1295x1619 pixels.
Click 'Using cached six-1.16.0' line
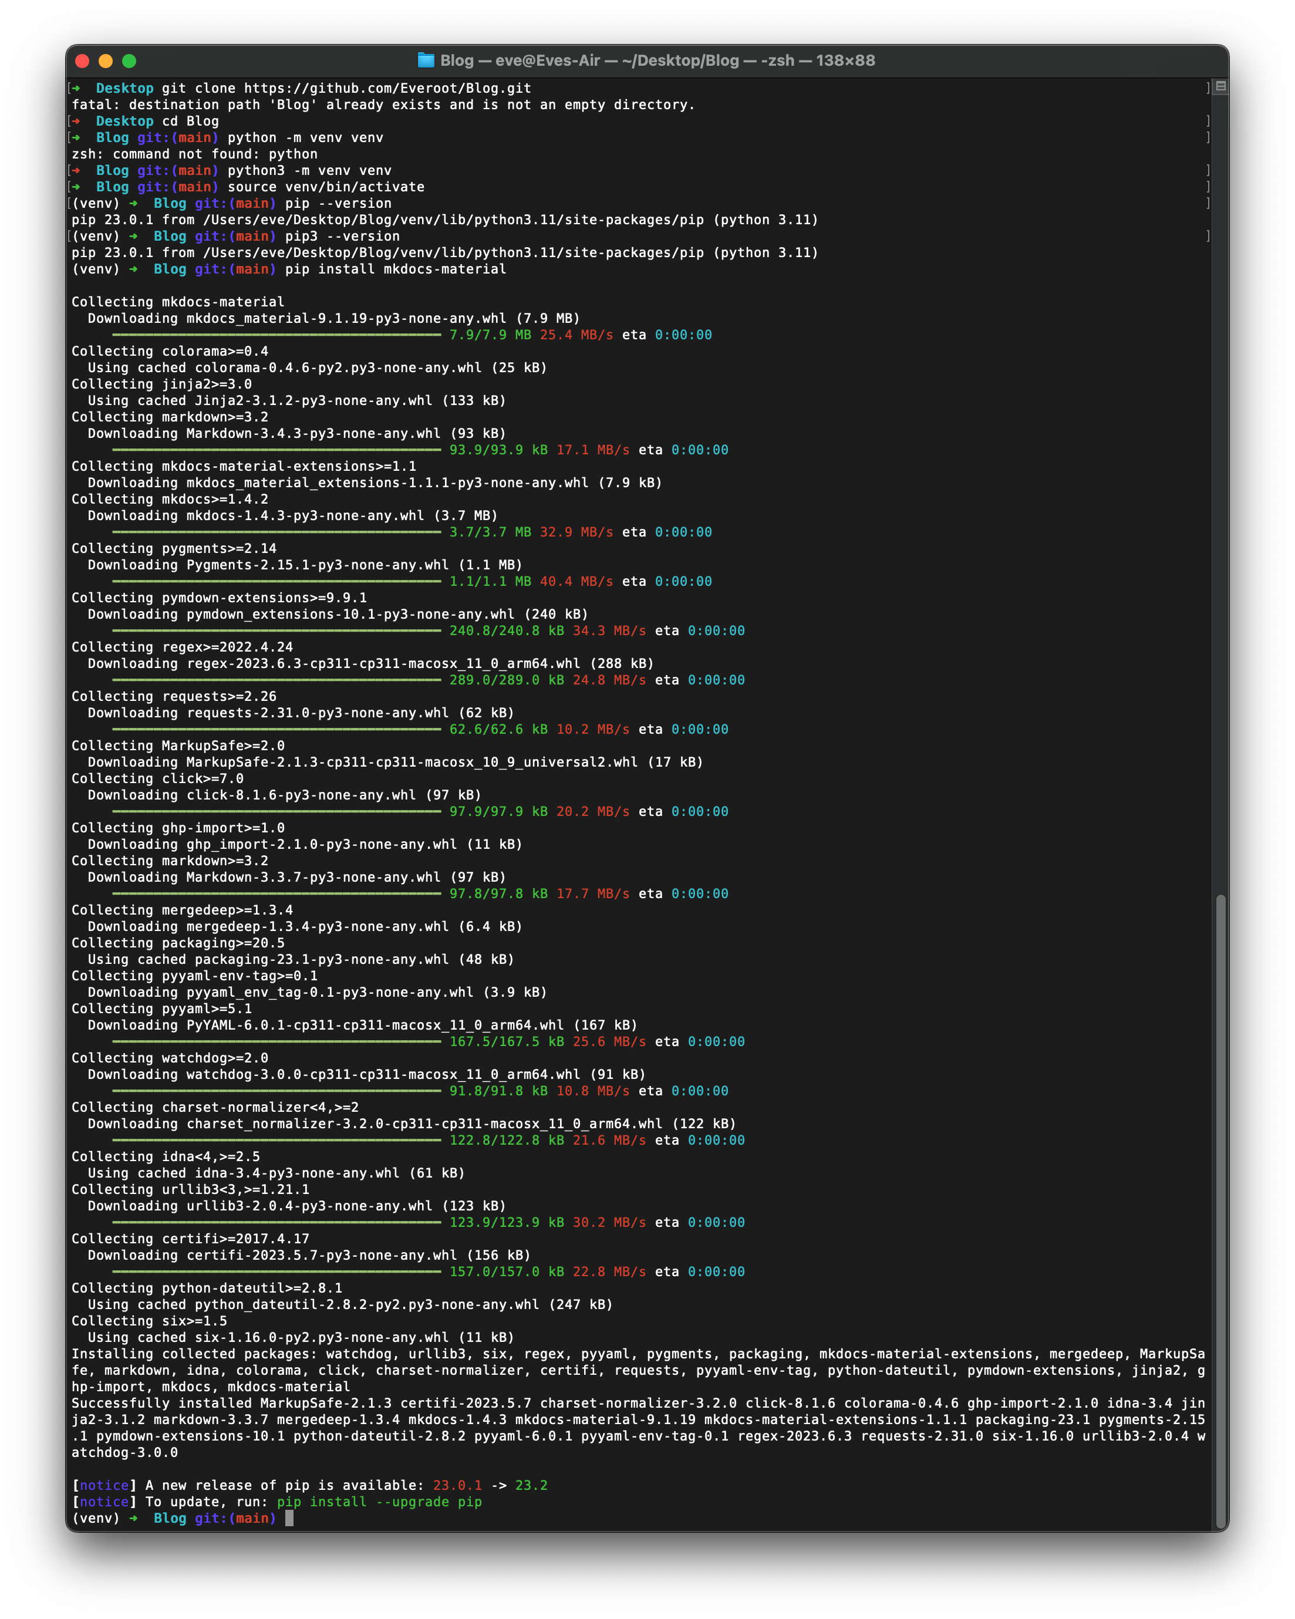pos(301,1337)
